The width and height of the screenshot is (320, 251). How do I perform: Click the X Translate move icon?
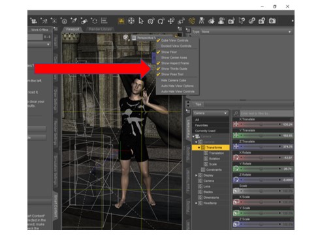[236, 125]
